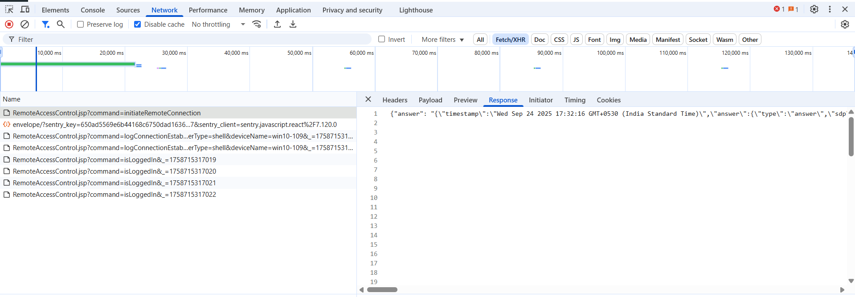Uncheck Disable cache checkbox

[x=138, y=24]
